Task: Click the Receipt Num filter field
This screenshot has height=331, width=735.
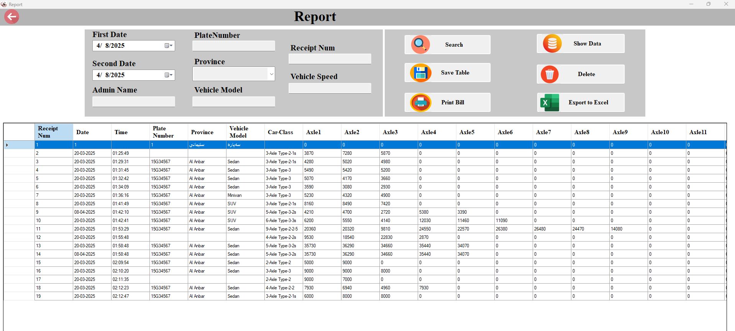Action: (x=330, y=59)
